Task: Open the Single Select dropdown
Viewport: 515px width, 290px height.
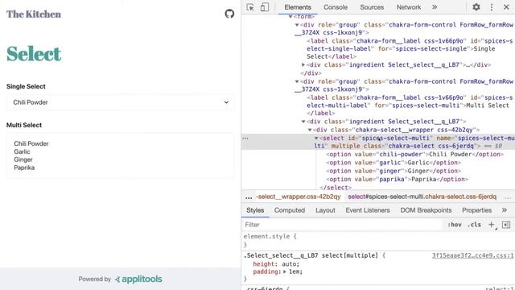Action: [x=121, y=102]
